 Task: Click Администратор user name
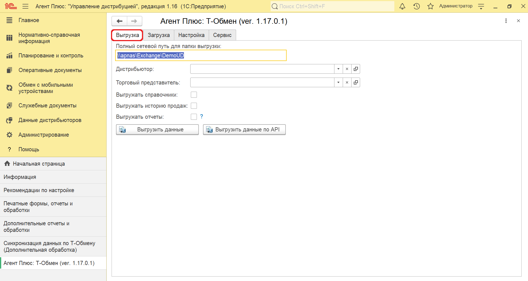coord(456,6)
